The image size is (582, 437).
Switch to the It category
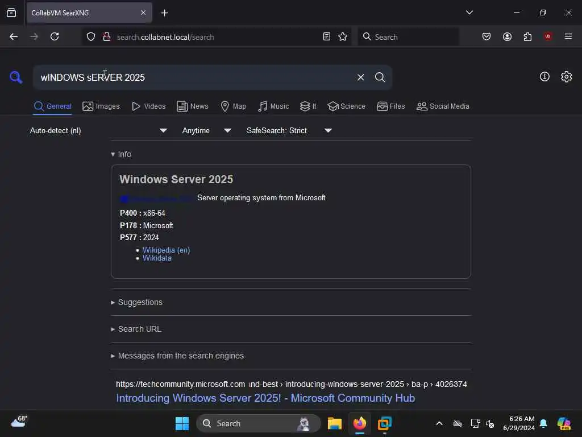click(308, 106)
